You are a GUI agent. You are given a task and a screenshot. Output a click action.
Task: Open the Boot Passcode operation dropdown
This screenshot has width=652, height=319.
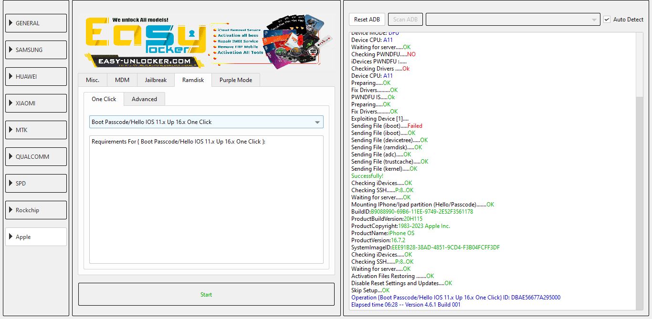(206, 122)
